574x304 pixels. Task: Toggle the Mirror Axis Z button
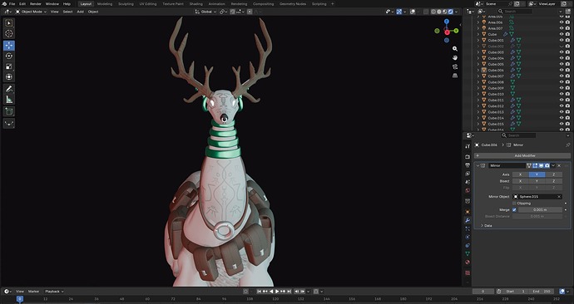click(x=553, y=174)
